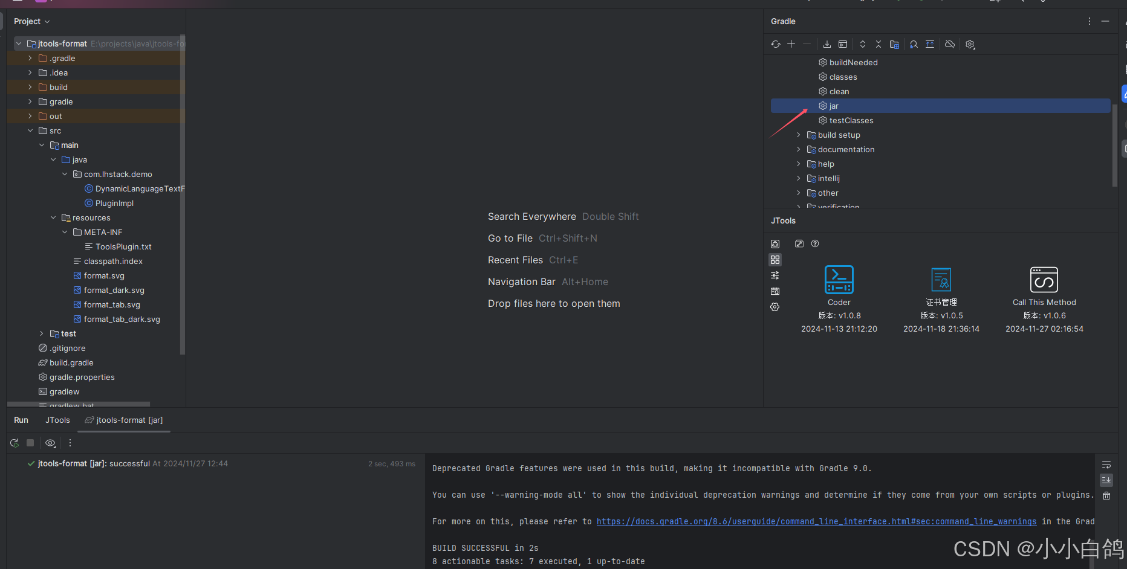Switch to the Run tab
This screenshot has height=569, width=1127.
click(x=21, y=420)
